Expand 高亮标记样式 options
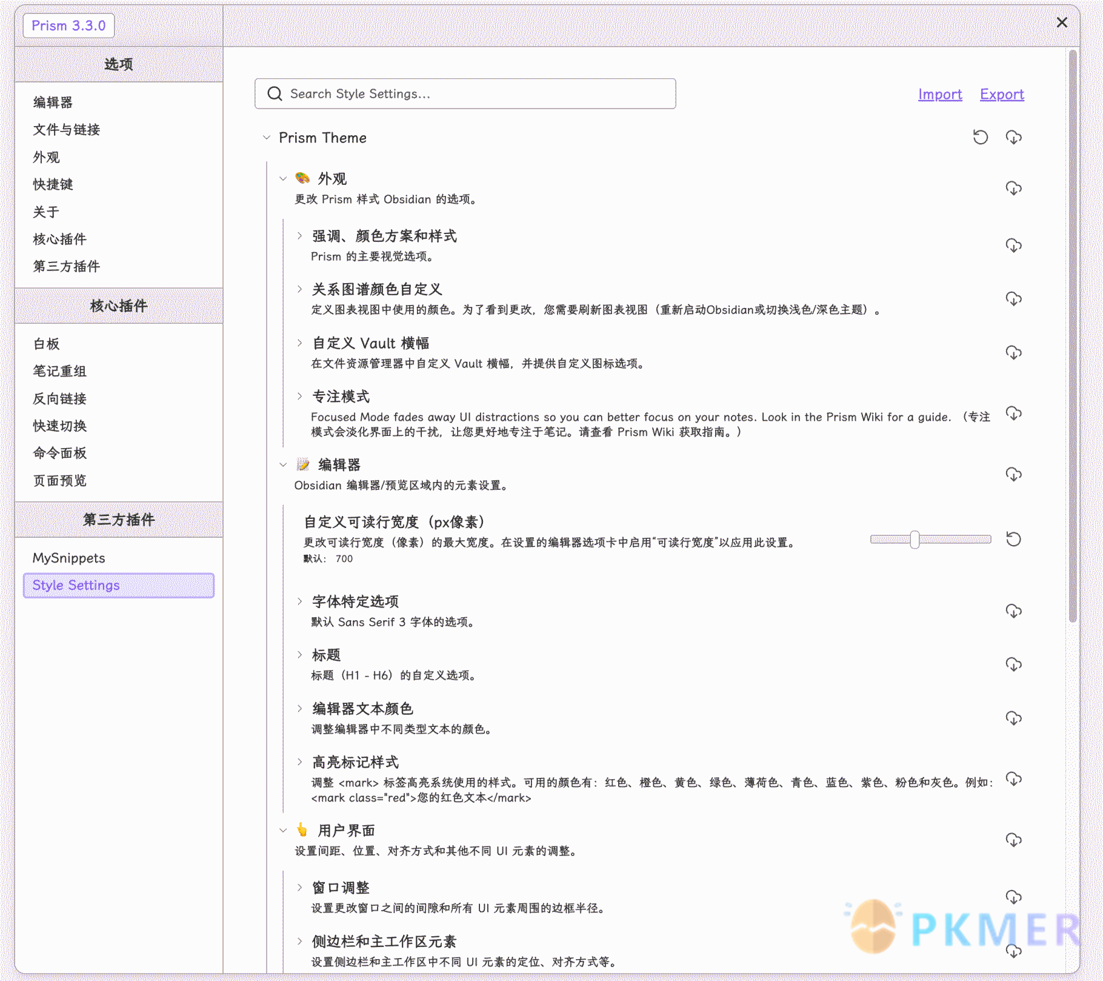Image resolution: width=1103 pixels, height=981 pixels. coord(299,762)
